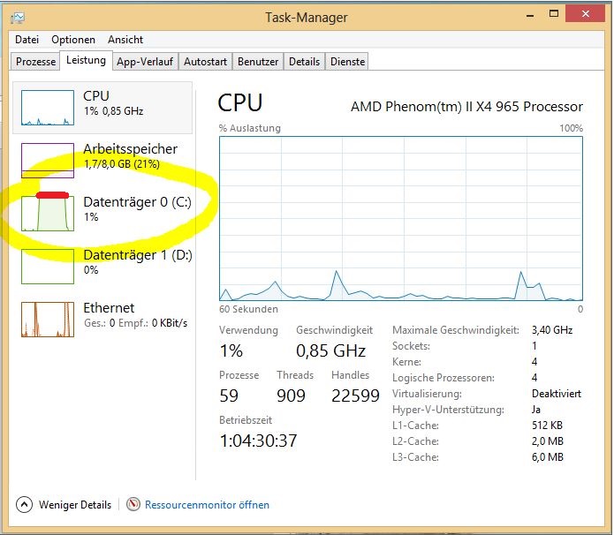The image size is (614, 535).
Task: Switch to the Benutzer tab
Action: 258,62
